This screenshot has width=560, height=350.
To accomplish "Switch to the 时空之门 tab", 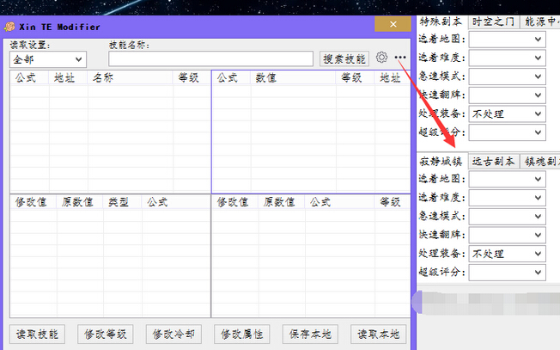I will click(493, 21).
